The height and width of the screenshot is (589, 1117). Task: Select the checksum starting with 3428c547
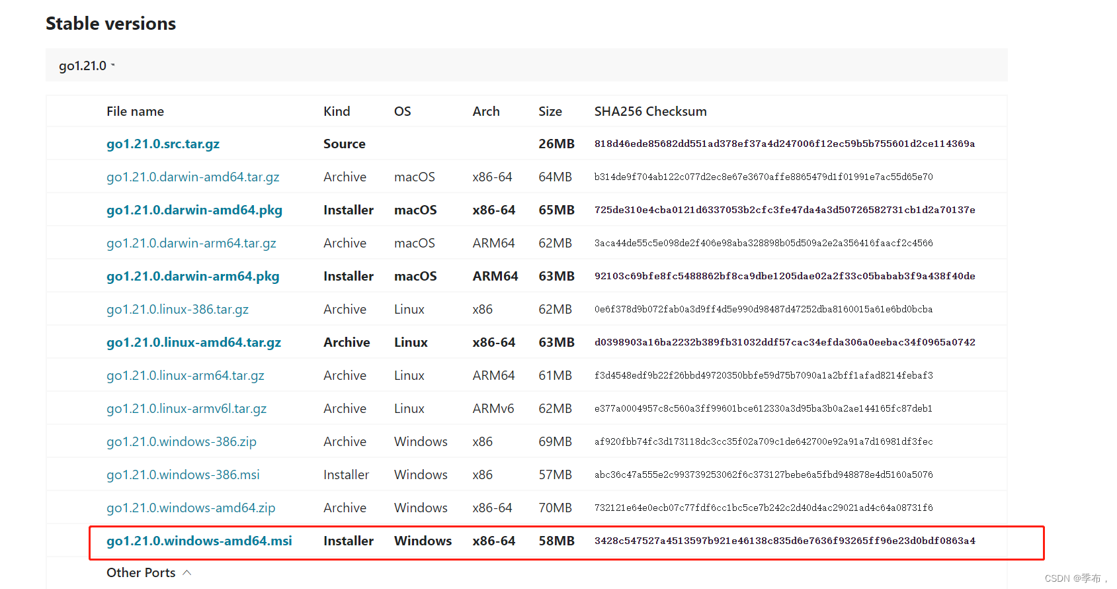click(784, 541)
